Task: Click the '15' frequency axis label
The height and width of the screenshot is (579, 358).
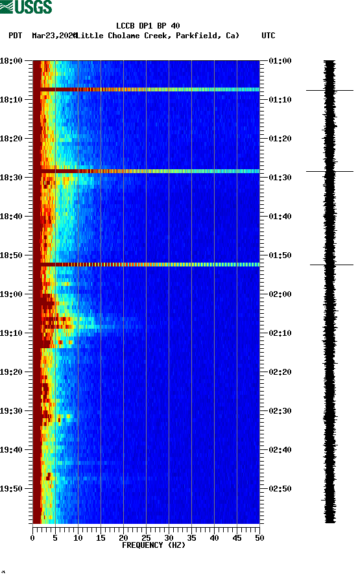Action: coord(101,538)
